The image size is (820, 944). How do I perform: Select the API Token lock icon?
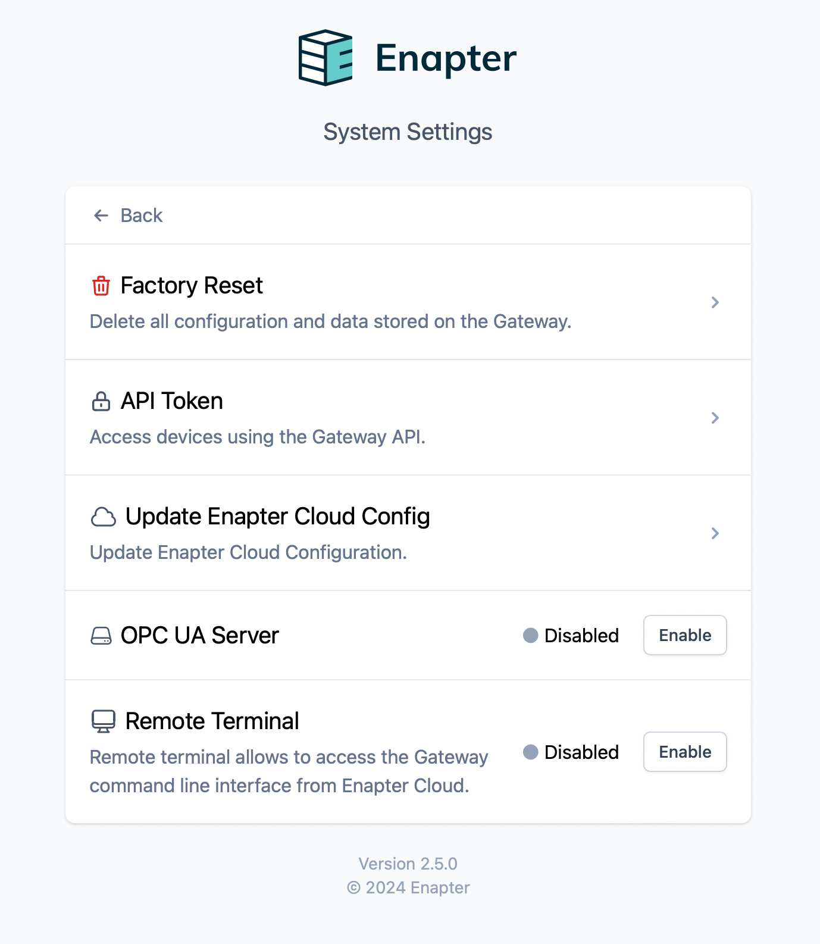coord(102,401)
